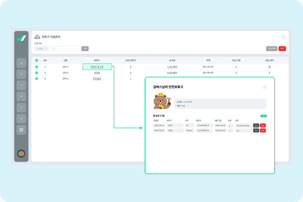
Task: Close the 보호구 지급관리 panel
Action: tap(283, 36)
